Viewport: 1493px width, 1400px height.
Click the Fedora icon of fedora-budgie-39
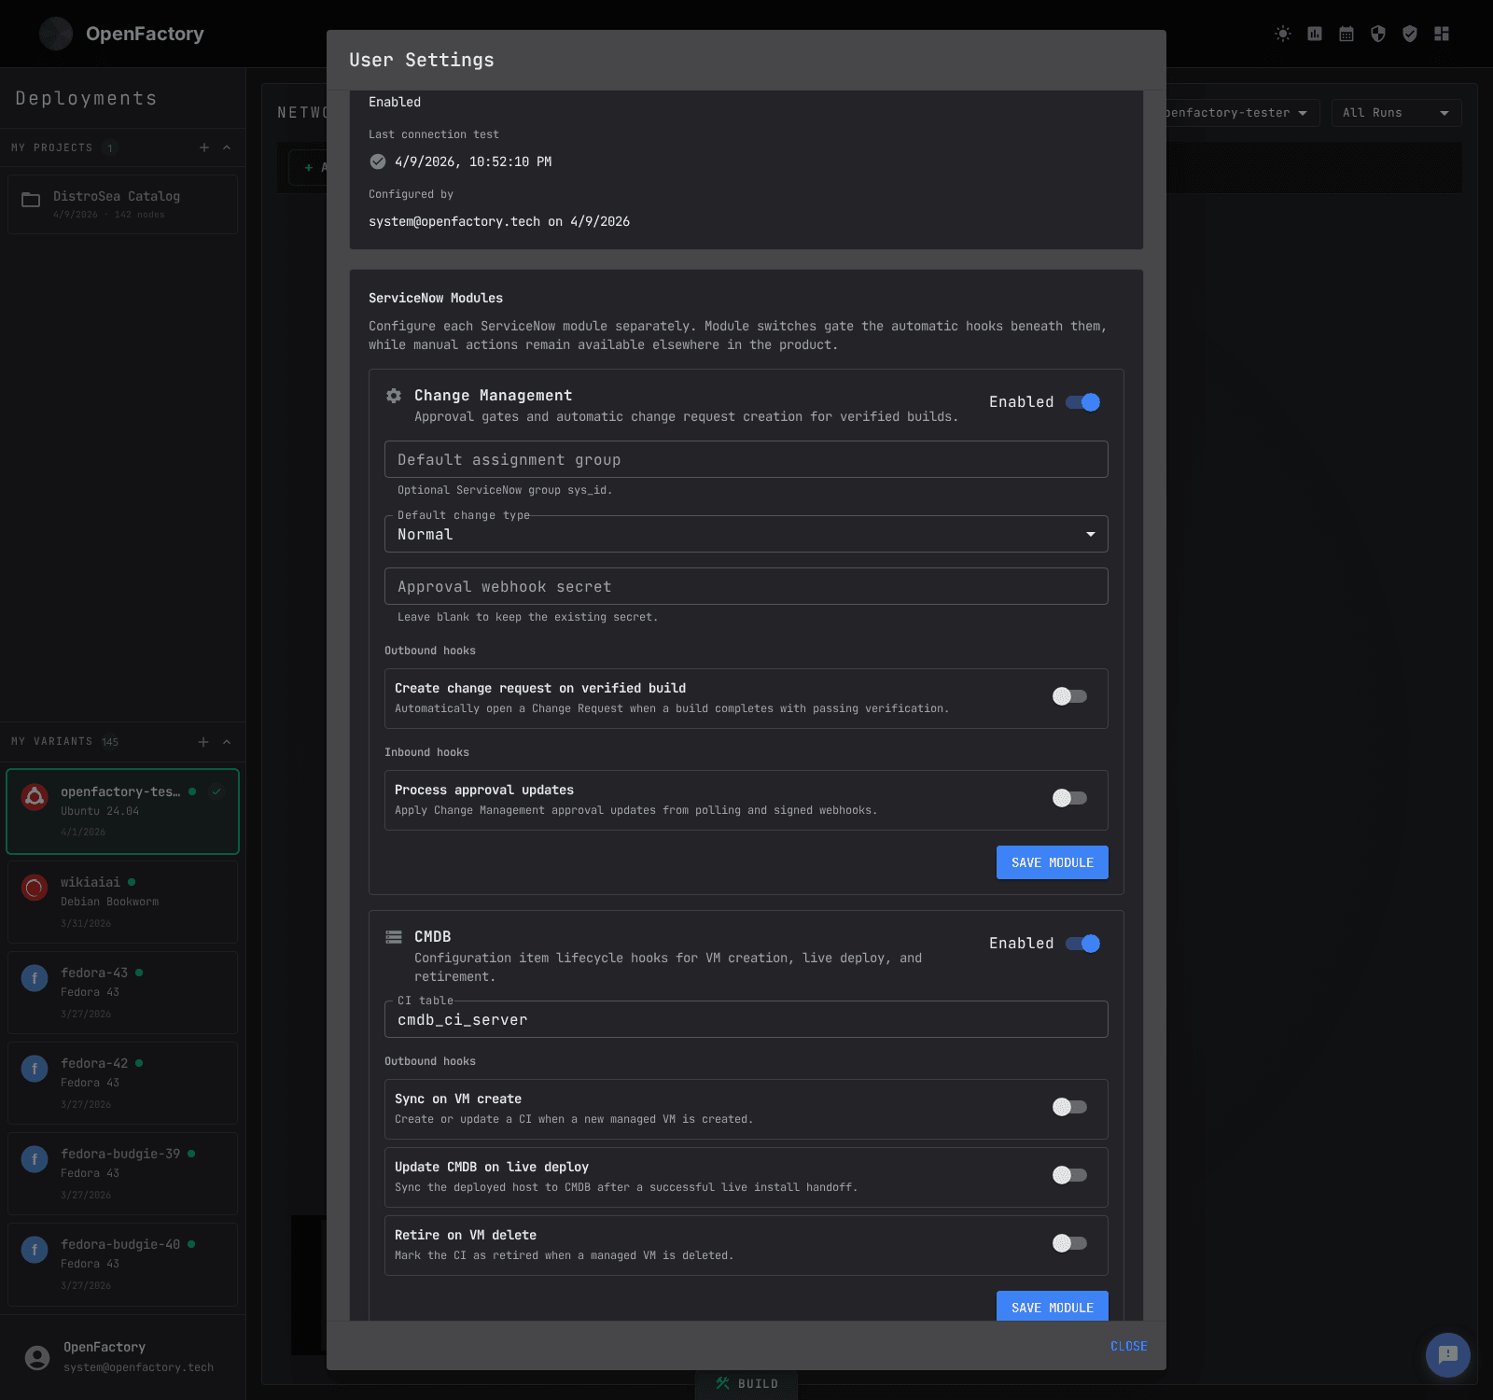point(35,1158)
